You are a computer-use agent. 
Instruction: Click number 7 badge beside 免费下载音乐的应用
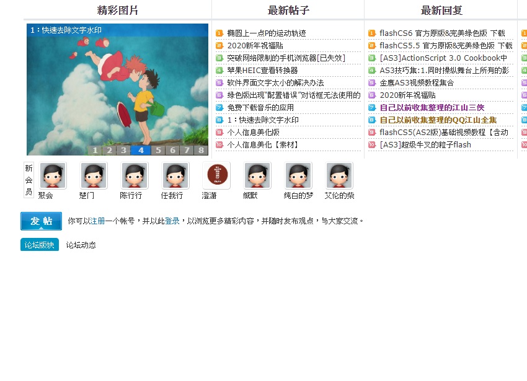click(219, 108)
